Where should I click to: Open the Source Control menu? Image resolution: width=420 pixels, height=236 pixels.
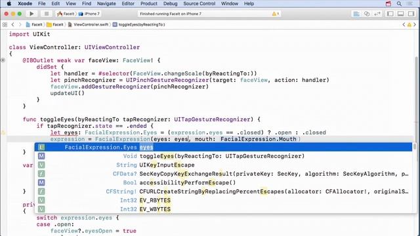pyautogui.click(x=199, y=3)
